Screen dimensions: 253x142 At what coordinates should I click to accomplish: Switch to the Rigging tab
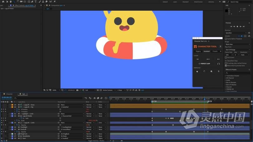(198, 51)
